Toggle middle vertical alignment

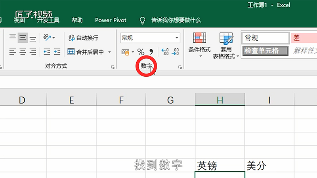(23, 38)
